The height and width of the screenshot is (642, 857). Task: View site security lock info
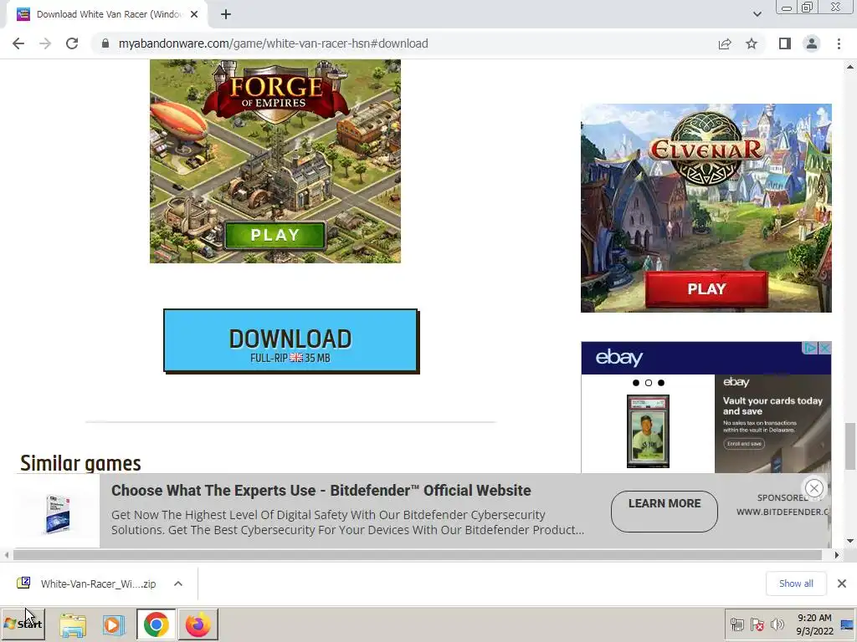(105, 43)
